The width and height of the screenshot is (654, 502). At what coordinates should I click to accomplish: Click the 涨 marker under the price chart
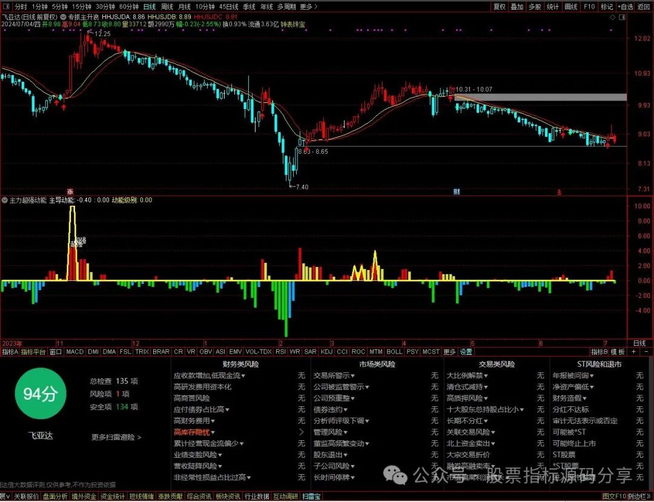(x=70, y=192)
